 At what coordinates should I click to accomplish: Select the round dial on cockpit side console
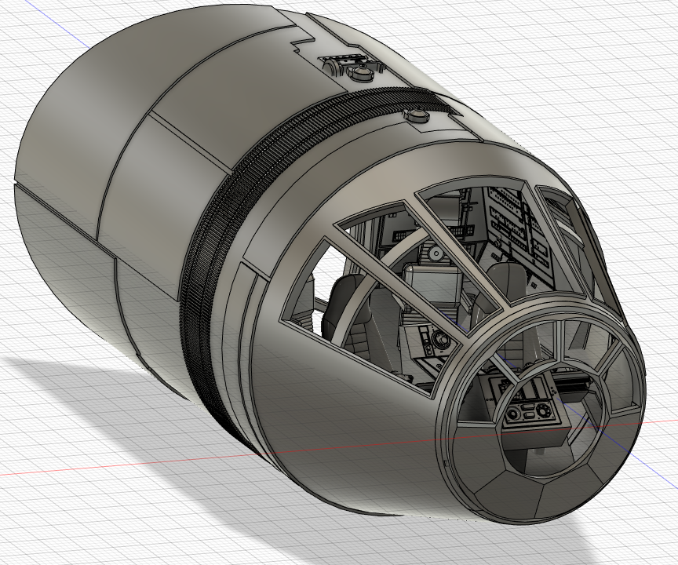442,339
